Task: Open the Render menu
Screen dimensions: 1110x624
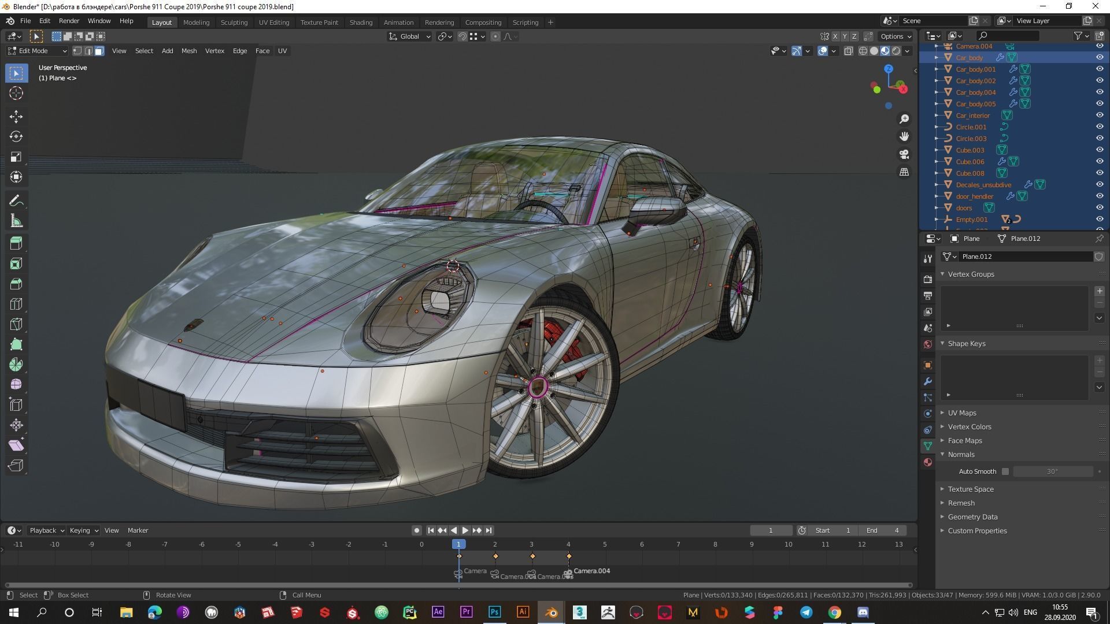Action: [69, 21]
